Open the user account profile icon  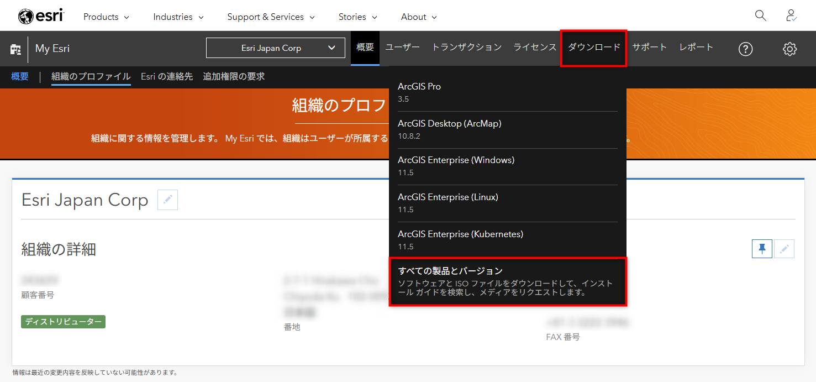pyautogui.click(x=791, y=15)
